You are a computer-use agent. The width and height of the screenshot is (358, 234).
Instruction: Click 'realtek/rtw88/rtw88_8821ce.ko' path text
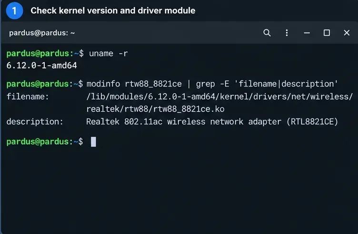coord(155,109)
